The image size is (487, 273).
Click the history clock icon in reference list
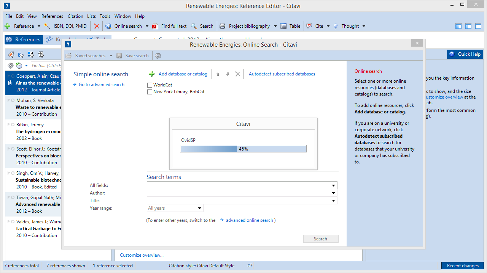tap(19, 66)
